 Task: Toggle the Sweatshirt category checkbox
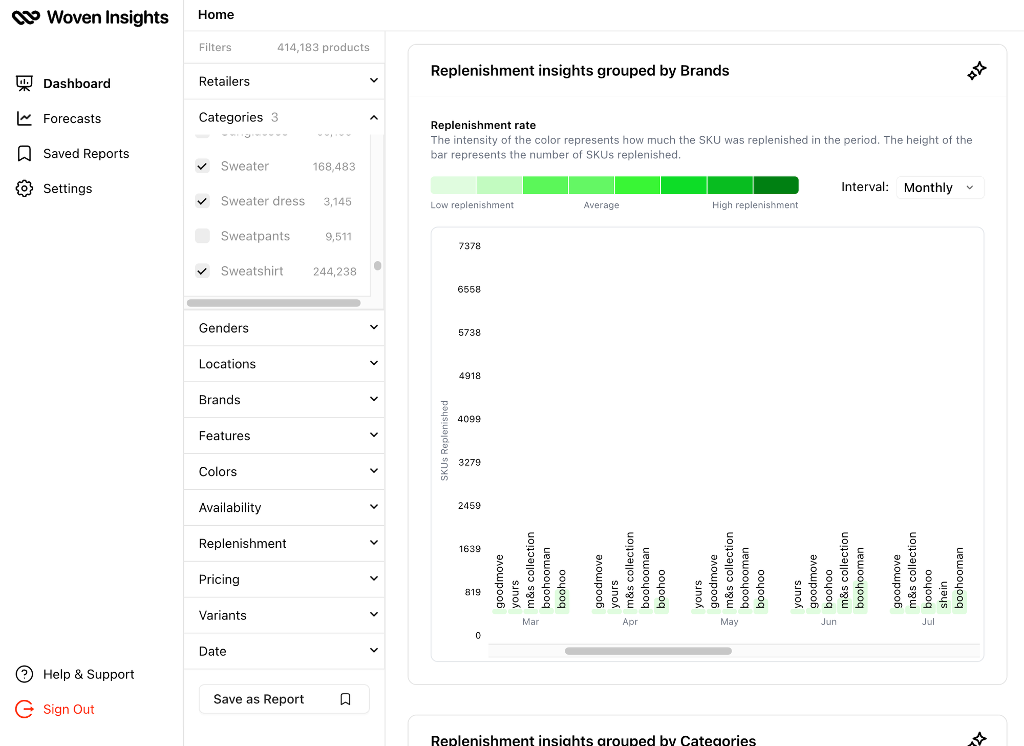(204, 271)
